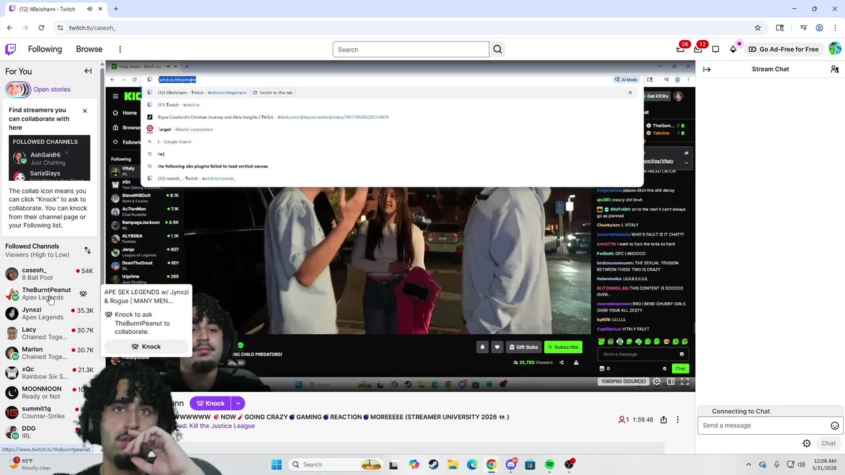The height and width of the screenshot is (475, 845).
Task: Open Browse in the Twitch nav
Action: (x=89, y=49)
